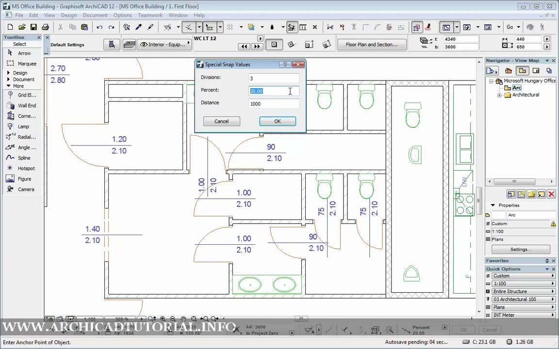
Task: Delete view with red X icon in Navigator
Action: point(551,194)
